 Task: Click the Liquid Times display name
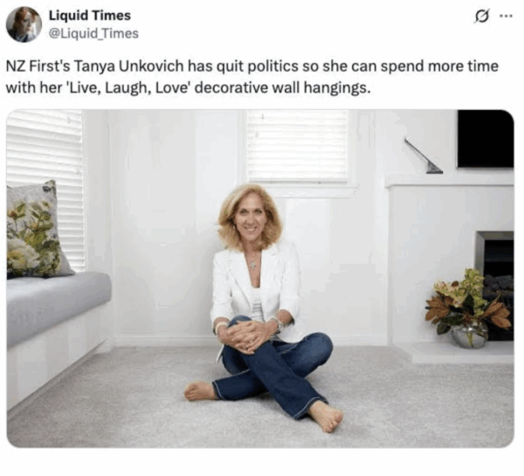90,16
